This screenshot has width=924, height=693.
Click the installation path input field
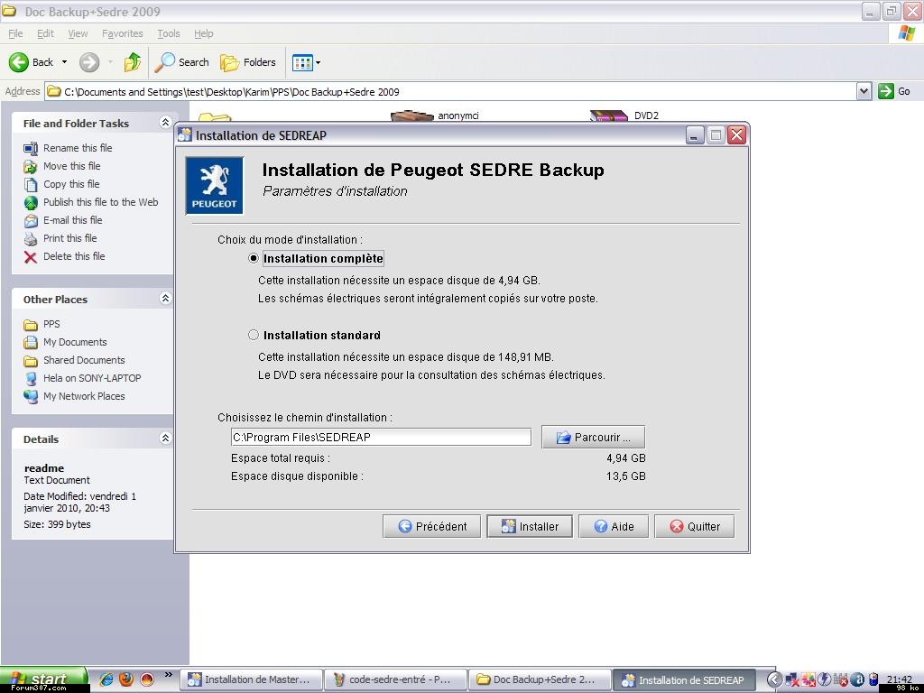381,438
